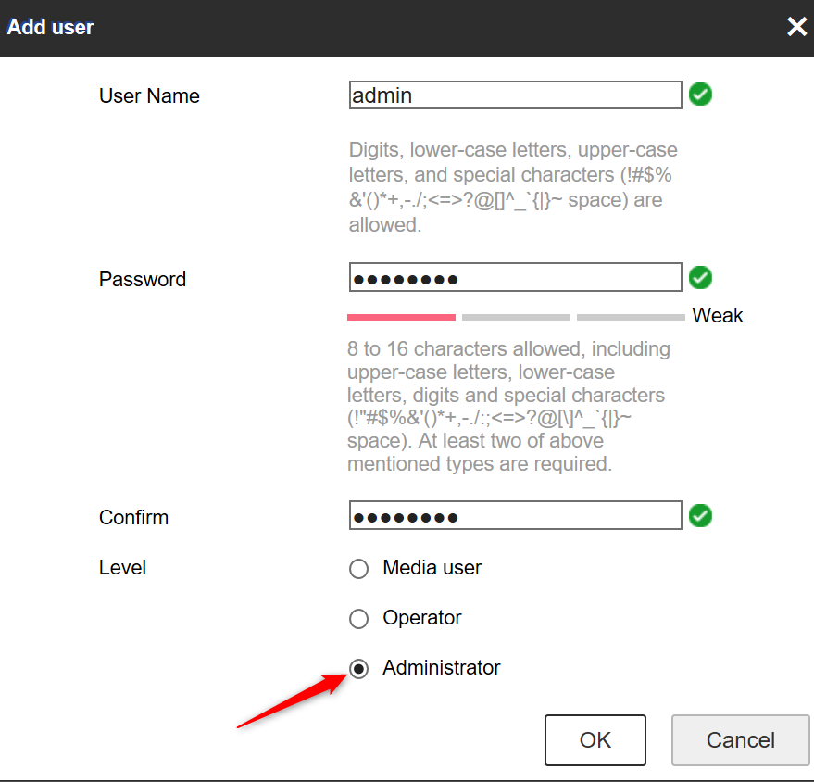814x782 pixels.
Task: Click the User Name label
Action: [x=149, y=95]
